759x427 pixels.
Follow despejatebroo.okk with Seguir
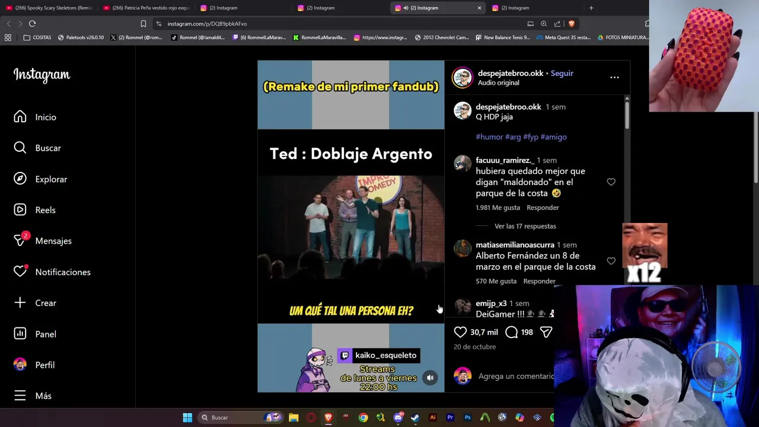562,73
